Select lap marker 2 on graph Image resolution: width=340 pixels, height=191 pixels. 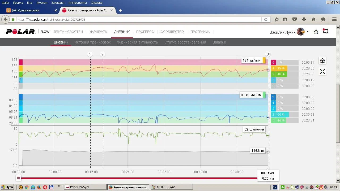(x=103, y=54)
